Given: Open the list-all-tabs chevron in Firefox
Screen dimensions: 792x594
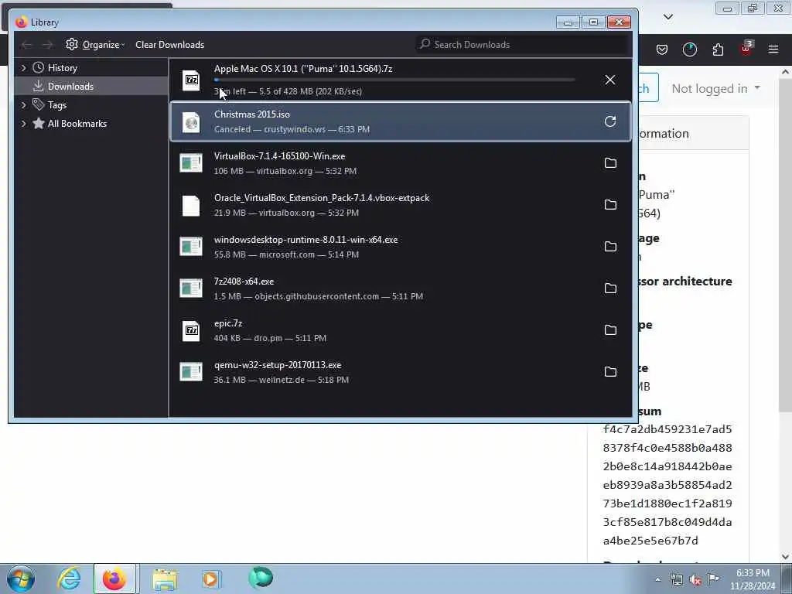Looking at the screenshot, I should tap(667, 17).
